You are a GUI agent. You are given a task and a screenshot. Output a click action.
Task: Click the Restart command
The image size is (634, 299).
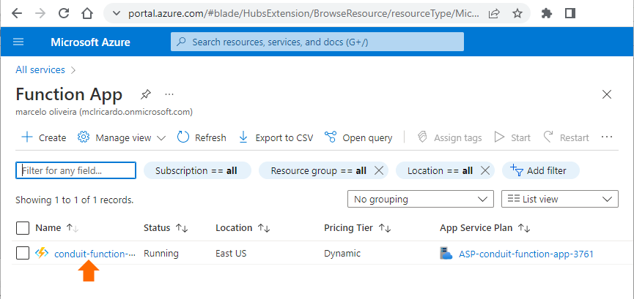pos(566,137)
